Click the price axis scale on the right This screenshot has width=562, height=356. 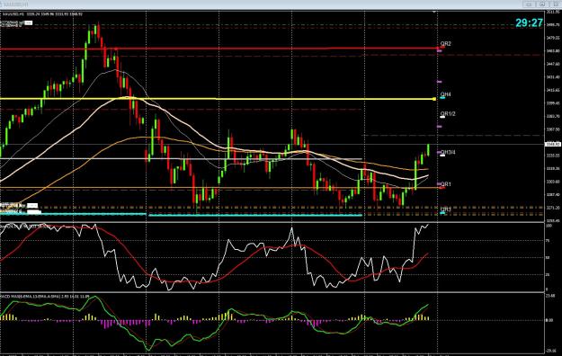tap(553, 117)
